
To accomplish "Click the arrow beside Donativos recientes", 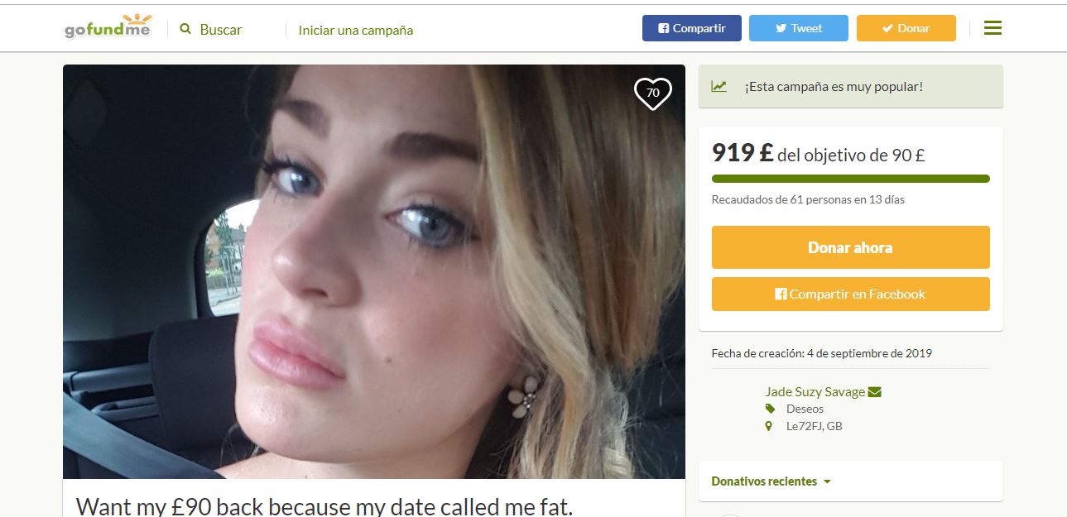I will click(x=827, y=481).
